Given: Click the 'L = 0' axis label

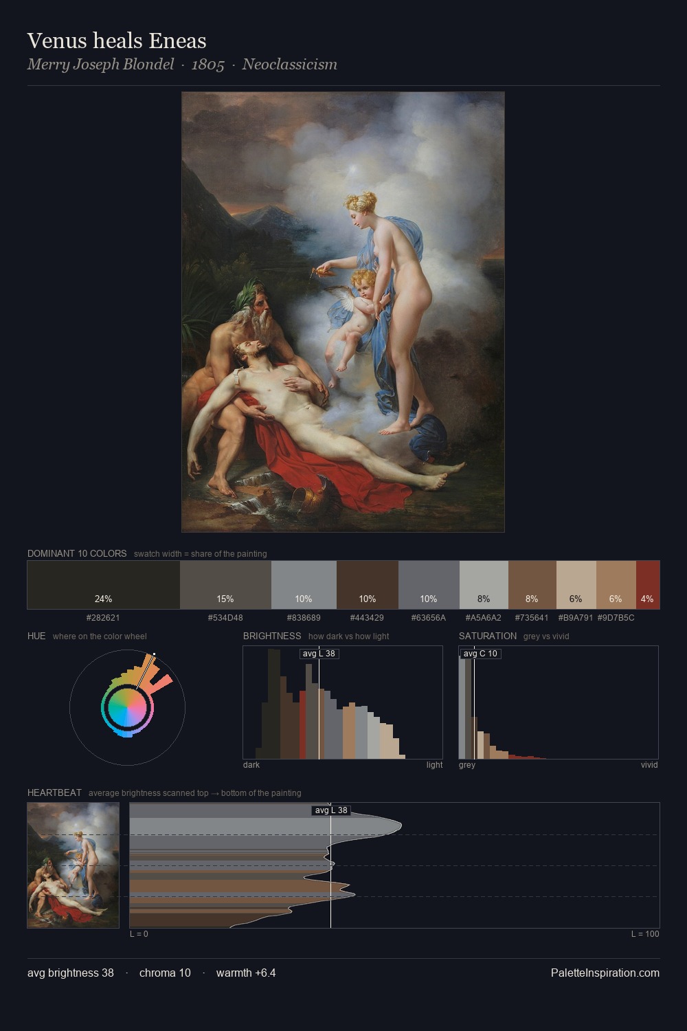Looking at the screenshot, I should 139,934.
